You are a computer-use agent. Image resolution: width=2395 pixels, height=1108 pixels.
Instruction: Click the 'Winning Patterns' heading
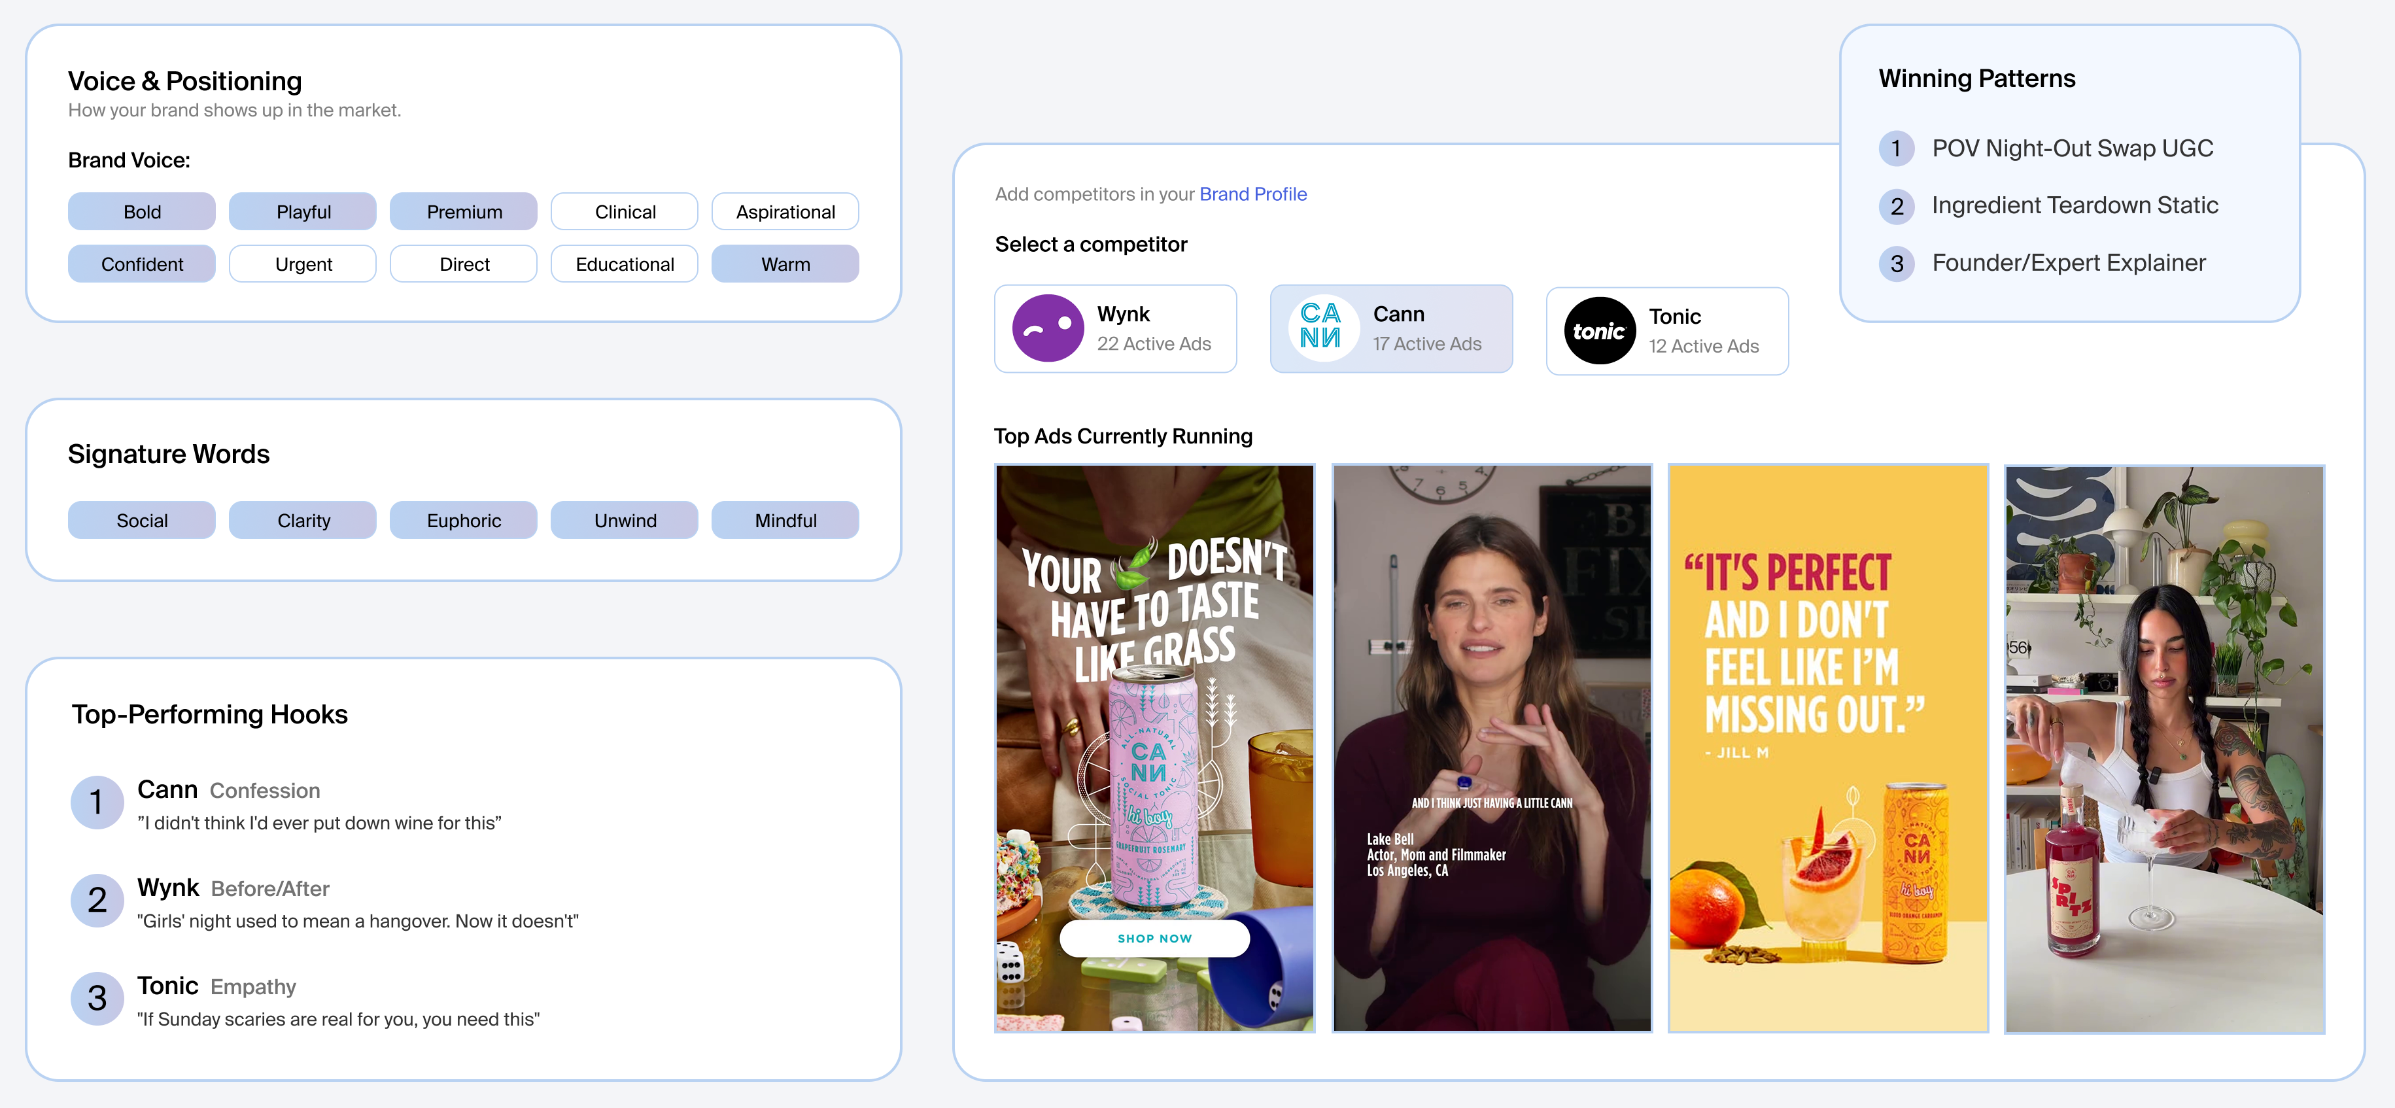coord(1976,79)
